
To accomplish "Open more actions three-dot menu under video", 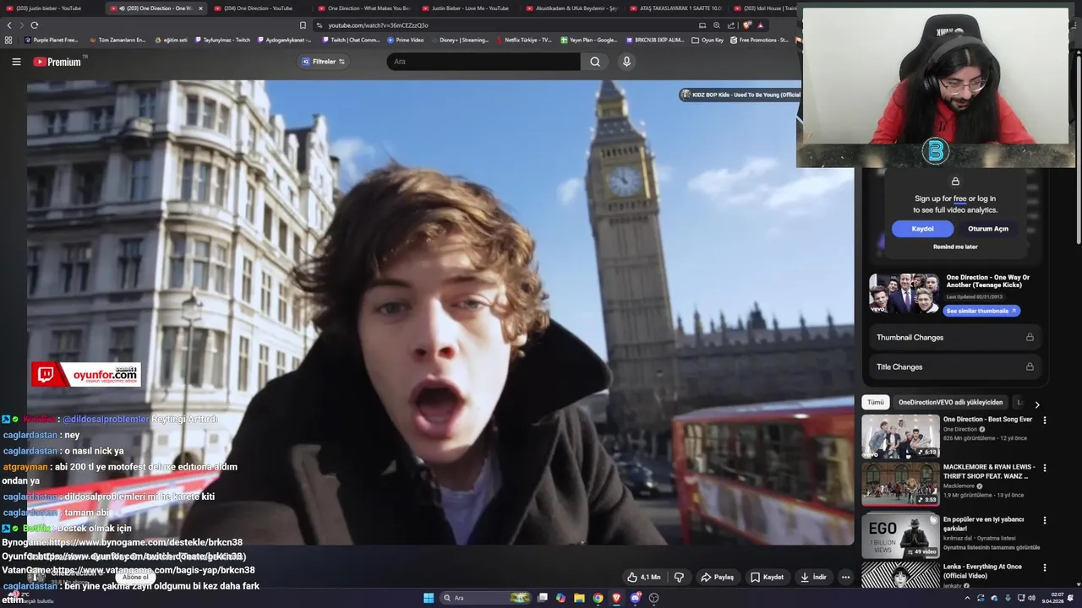I will pyautogui.click(x=845, y=578).
